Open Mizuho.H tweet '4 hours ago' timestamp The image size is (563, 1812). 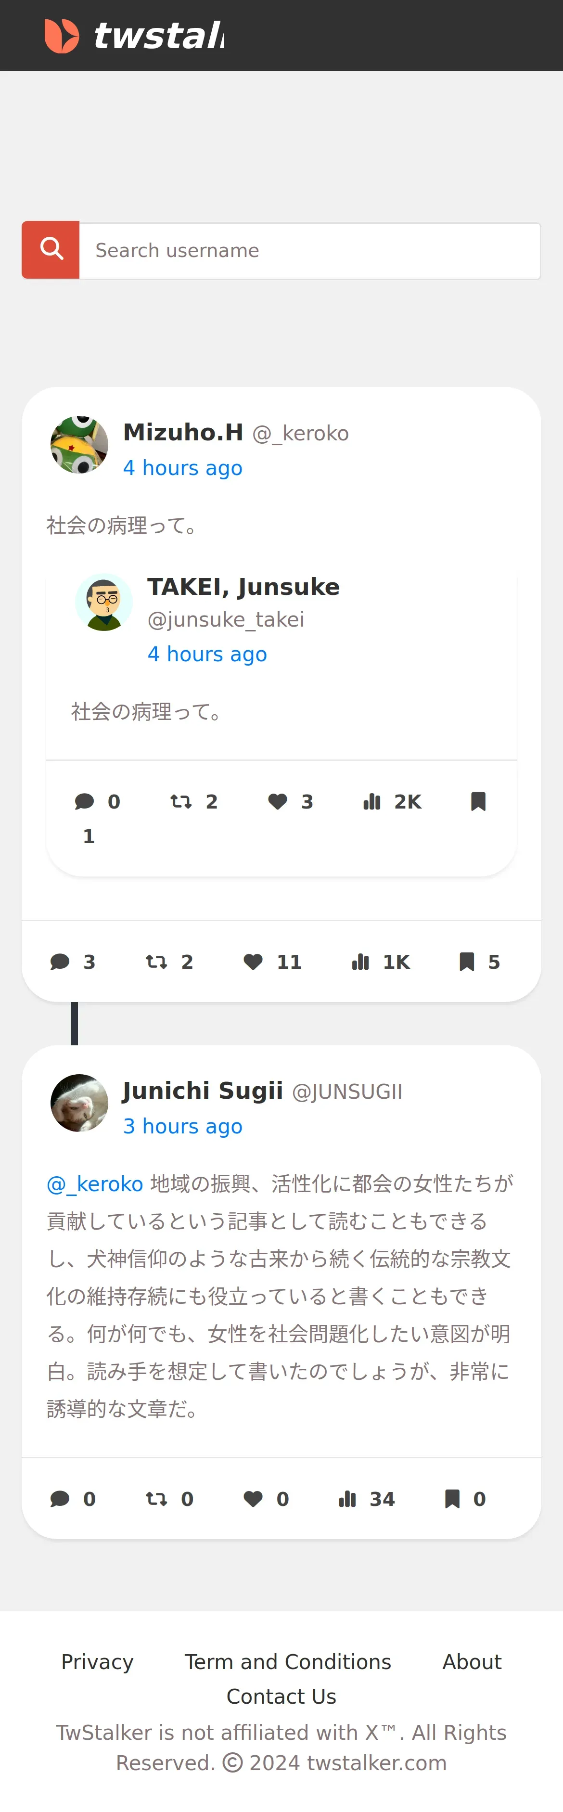tap(183, 468)
